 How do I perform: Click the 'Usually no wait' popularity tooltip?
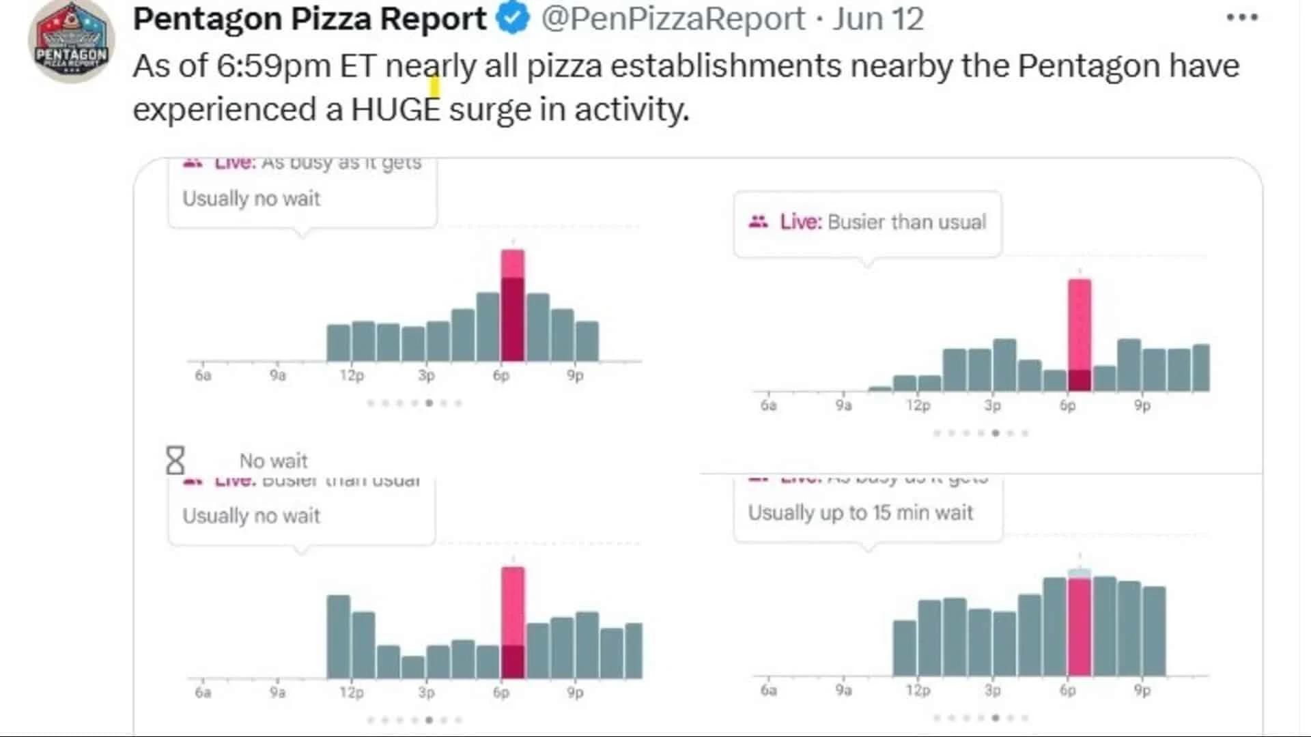(x=251, y=199)
